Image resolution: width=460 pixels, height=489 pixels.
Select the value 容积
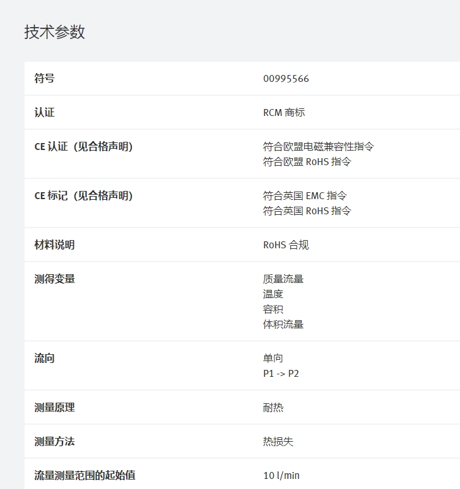click(273, 309)
